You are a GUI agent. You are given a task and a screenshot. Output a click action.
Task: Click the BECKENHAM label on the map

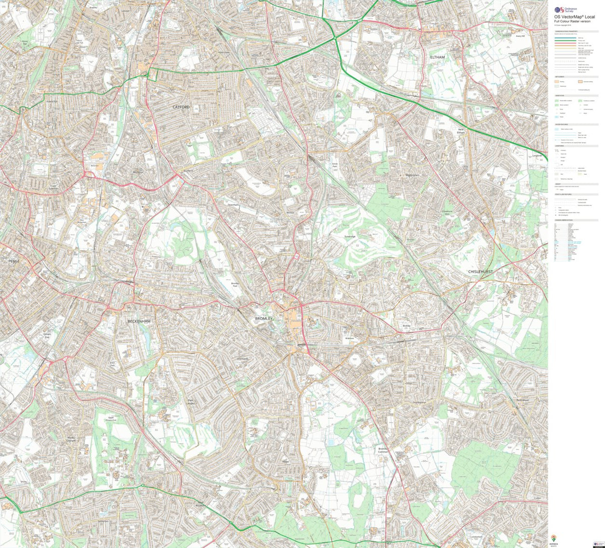(140, 321)
